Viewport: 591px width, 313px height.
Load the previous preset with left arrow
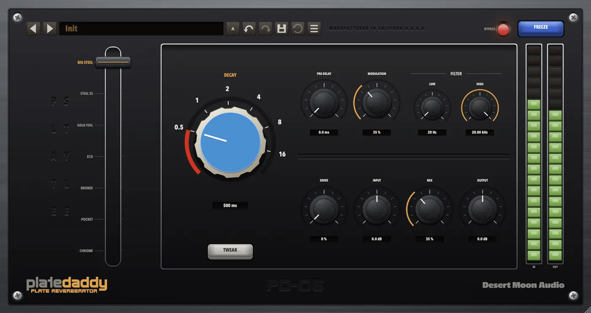[x=34, y=29]
